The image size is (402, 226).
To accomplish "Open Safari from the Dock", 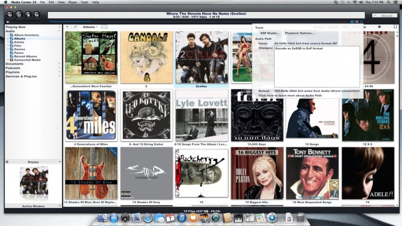I will click(x=148, y=218).
